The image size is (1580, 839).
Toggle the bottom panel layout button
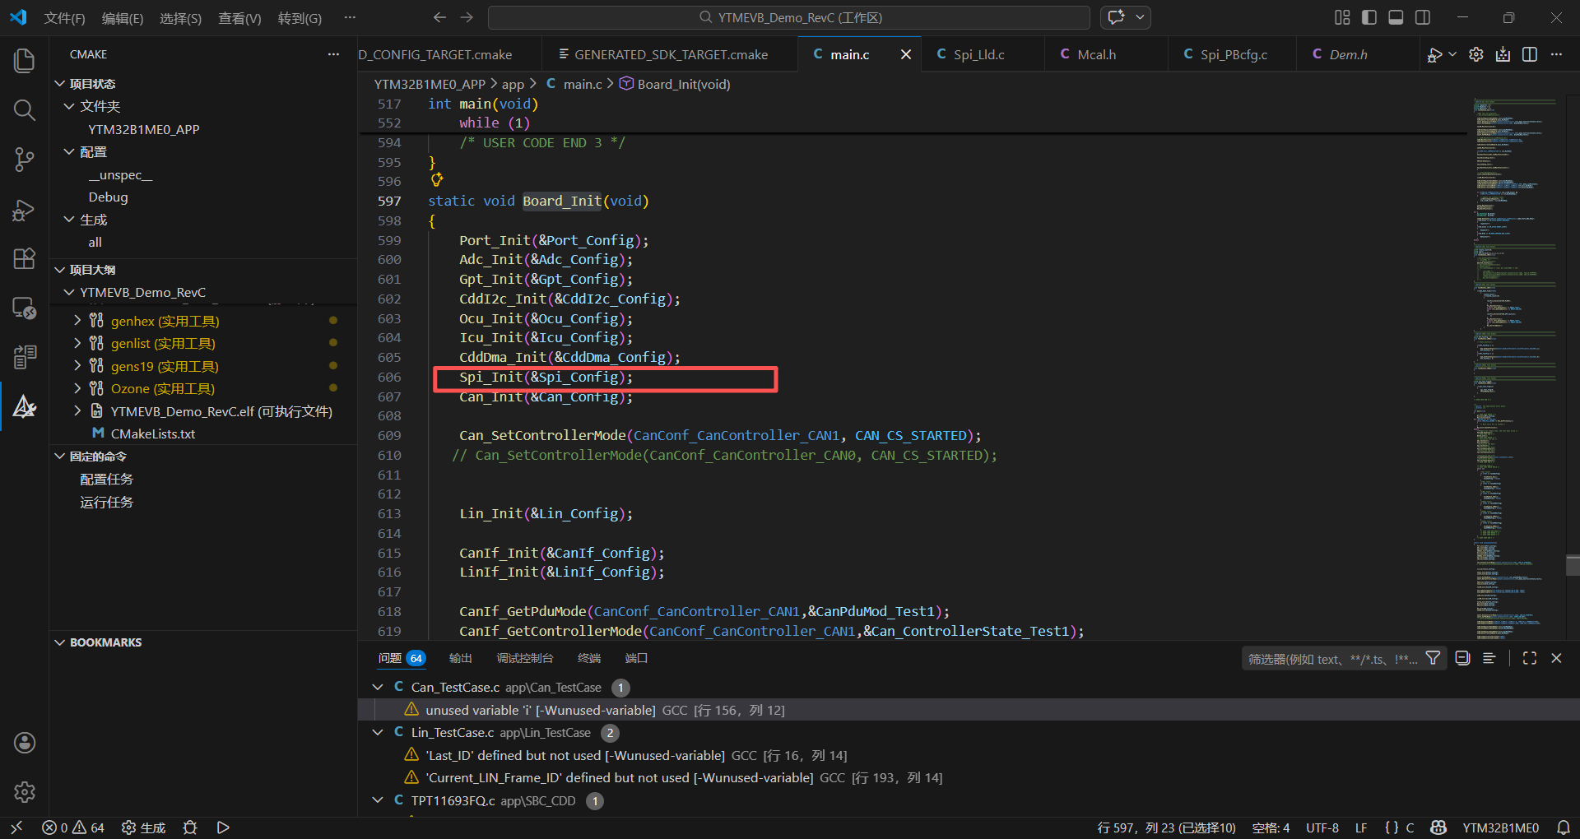click(1396, 17)
